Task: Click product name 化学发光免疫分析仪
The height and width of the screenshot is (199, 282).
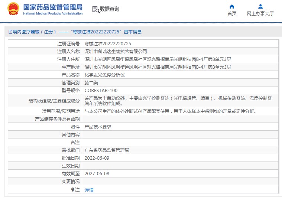Action: pos(104,75)
